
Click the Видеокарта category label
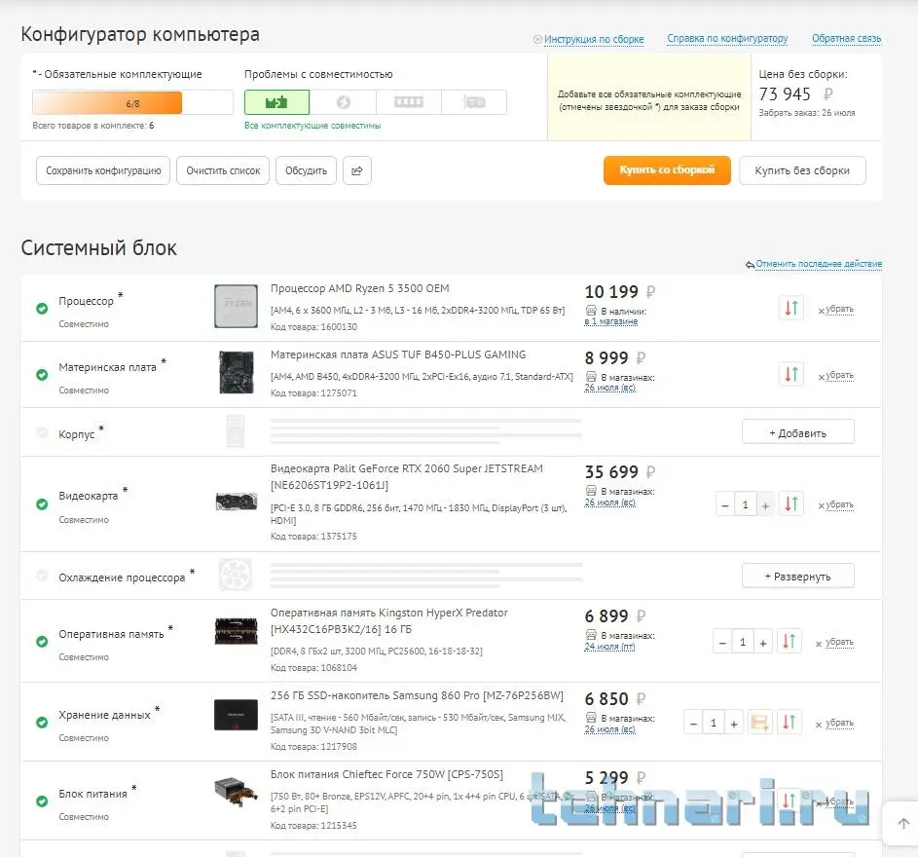tap(88, 496)
